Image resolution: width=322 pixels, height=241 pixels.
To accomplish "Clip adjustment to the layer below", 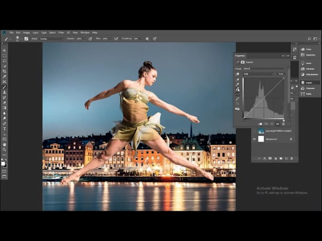I will click(260, 124).
